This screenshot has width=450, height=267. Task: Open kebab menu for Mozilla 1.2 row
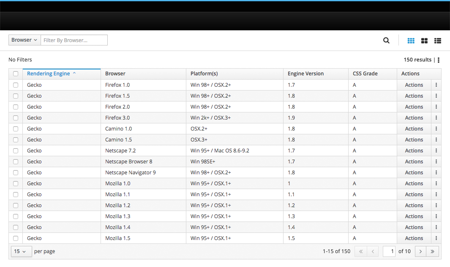(436, 205)
